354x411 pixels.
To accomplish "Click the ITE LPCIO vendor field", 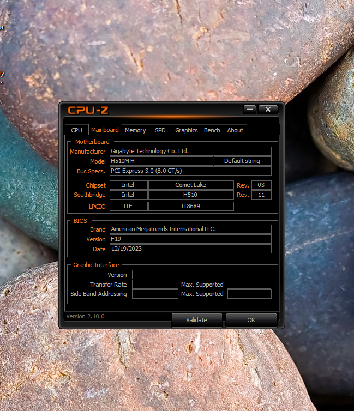I will 129,206.
